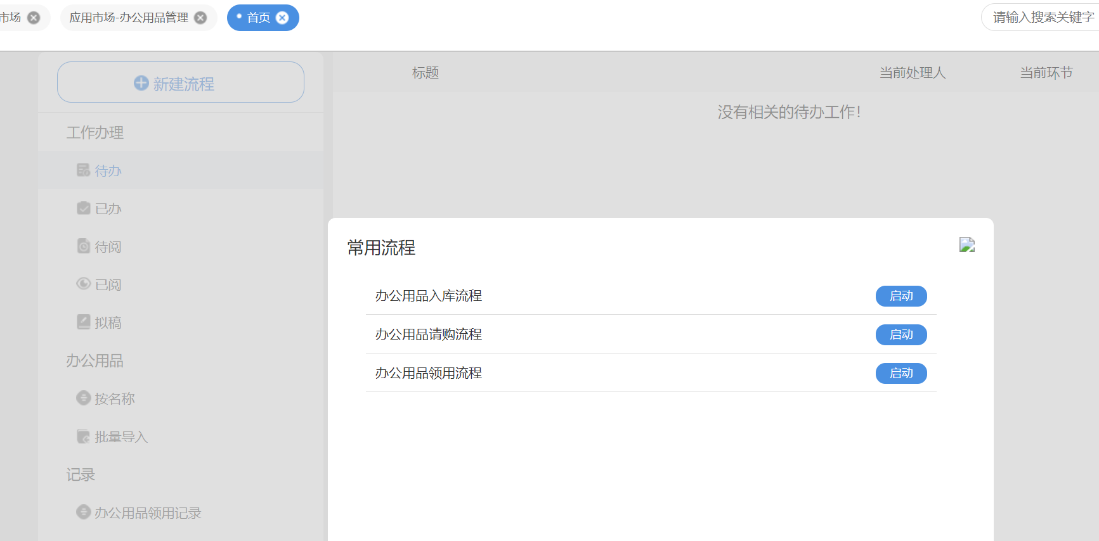Click the 批量导入 sidebar icon
Screen dimensions: 1099x541
click(84, 436)
